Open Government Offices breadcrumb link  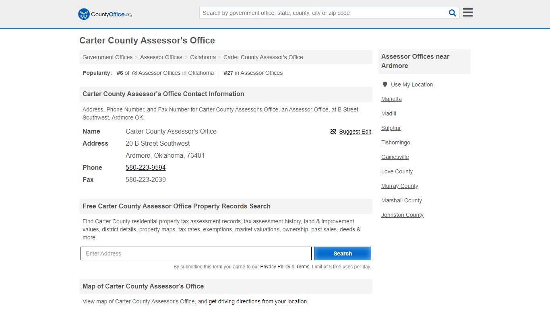pyautogui.click(x=108, y=57)
